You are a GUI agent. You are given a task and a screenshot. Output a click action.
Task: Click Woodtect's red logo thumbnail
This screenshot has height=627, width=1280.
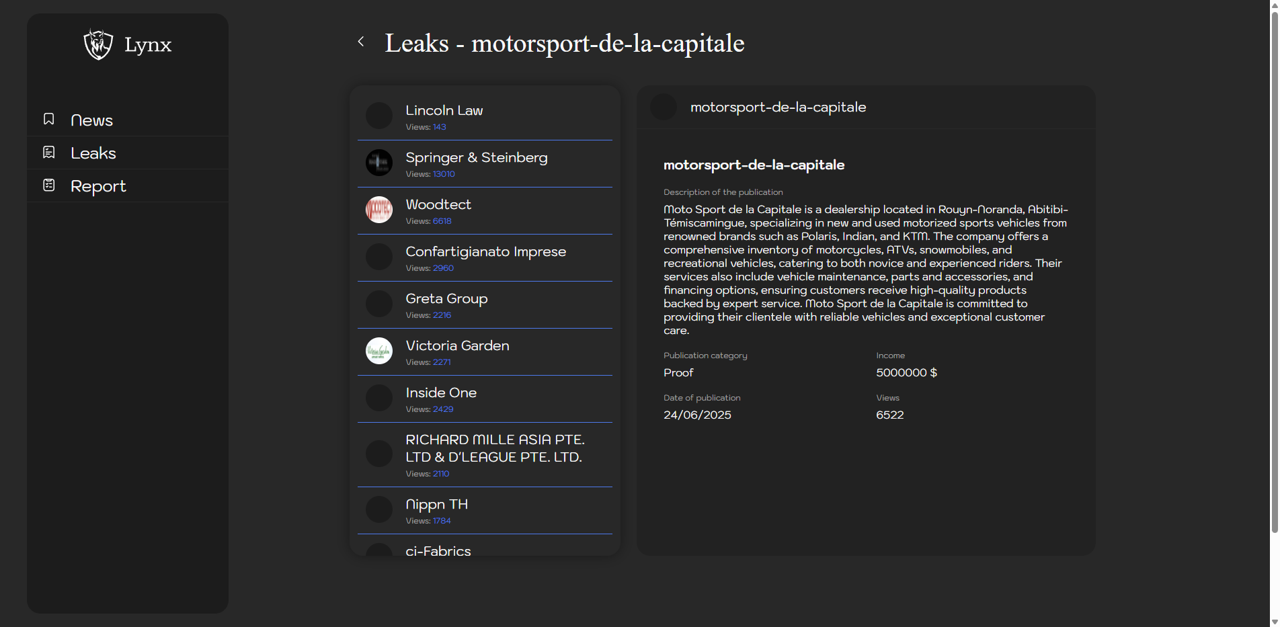[378, 210]
